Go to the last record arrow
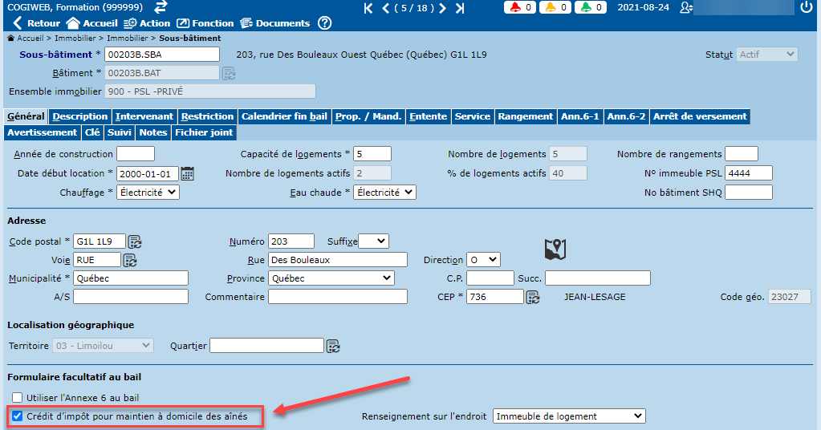The height and width of the screenshot is (430, 821). tap(460, 8)
